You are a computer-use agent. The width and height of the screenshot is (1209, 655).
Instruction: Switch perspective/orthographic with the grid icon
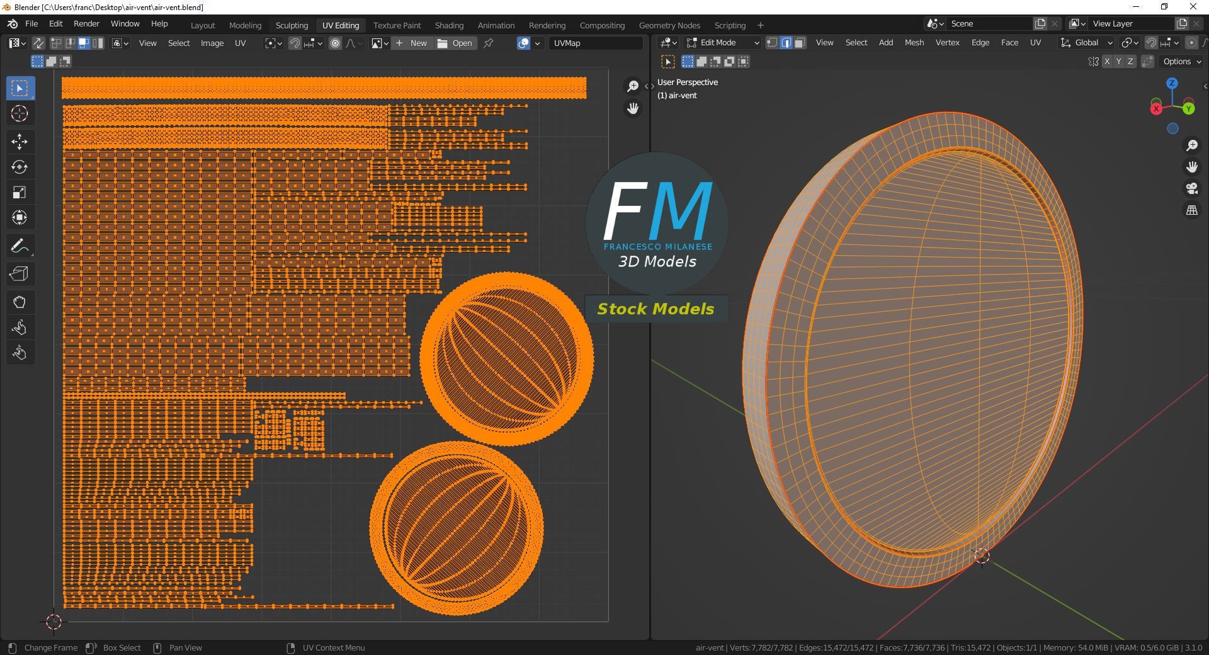click(1192, 210)
